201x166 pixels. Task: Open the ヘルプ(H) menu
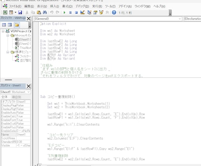coord(159,6)
